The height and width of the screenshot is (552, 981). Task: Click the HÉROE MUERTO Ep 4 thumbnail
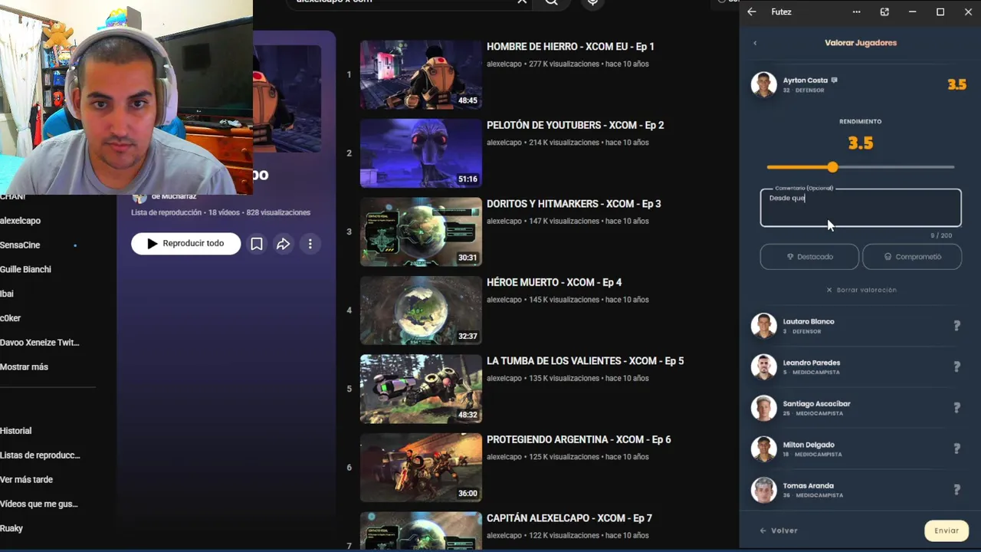[421, 310]
